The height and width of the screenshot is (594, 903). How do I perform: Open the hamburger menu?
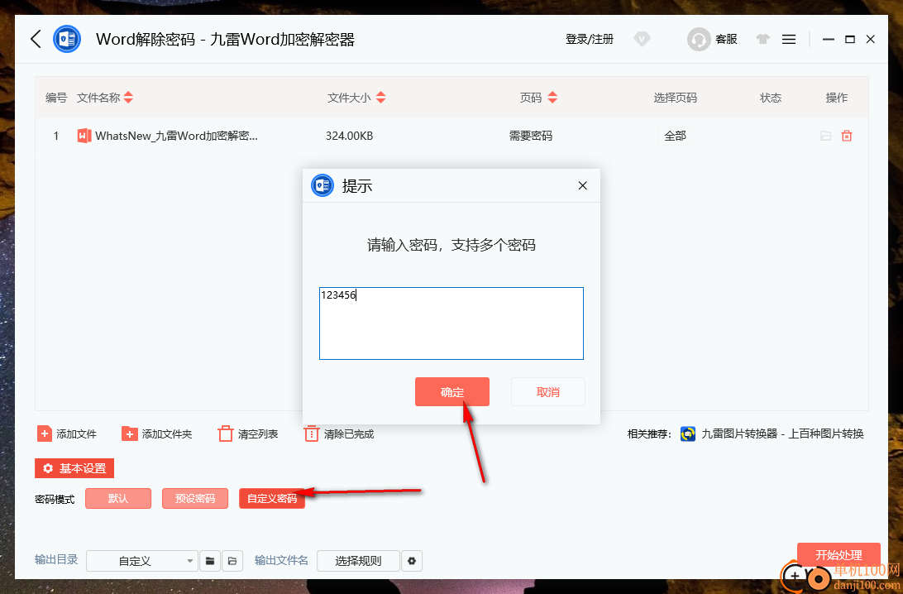pos(789,39)
